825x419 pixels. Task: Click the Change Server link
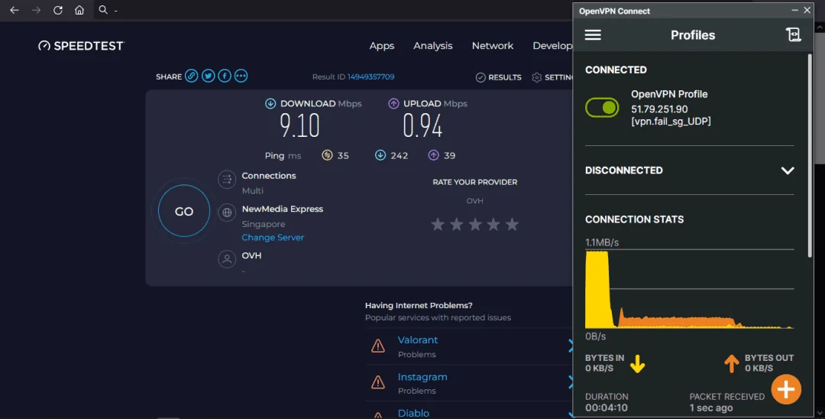273,237
